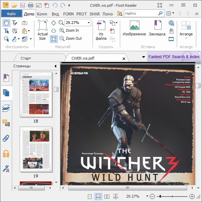Click the Snapshot camera tool
Screen dimensions: 202x202
point(25,23)
